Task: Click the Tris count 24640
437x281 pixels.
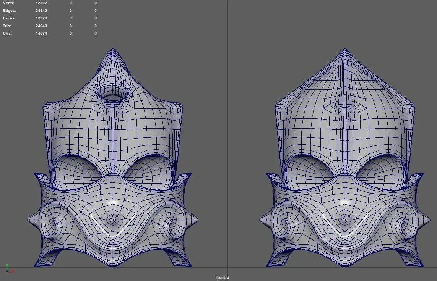Action: coord(41,26)
